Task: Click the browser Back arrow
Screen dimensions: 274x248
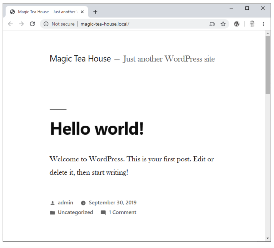Action: click(10, 24)
